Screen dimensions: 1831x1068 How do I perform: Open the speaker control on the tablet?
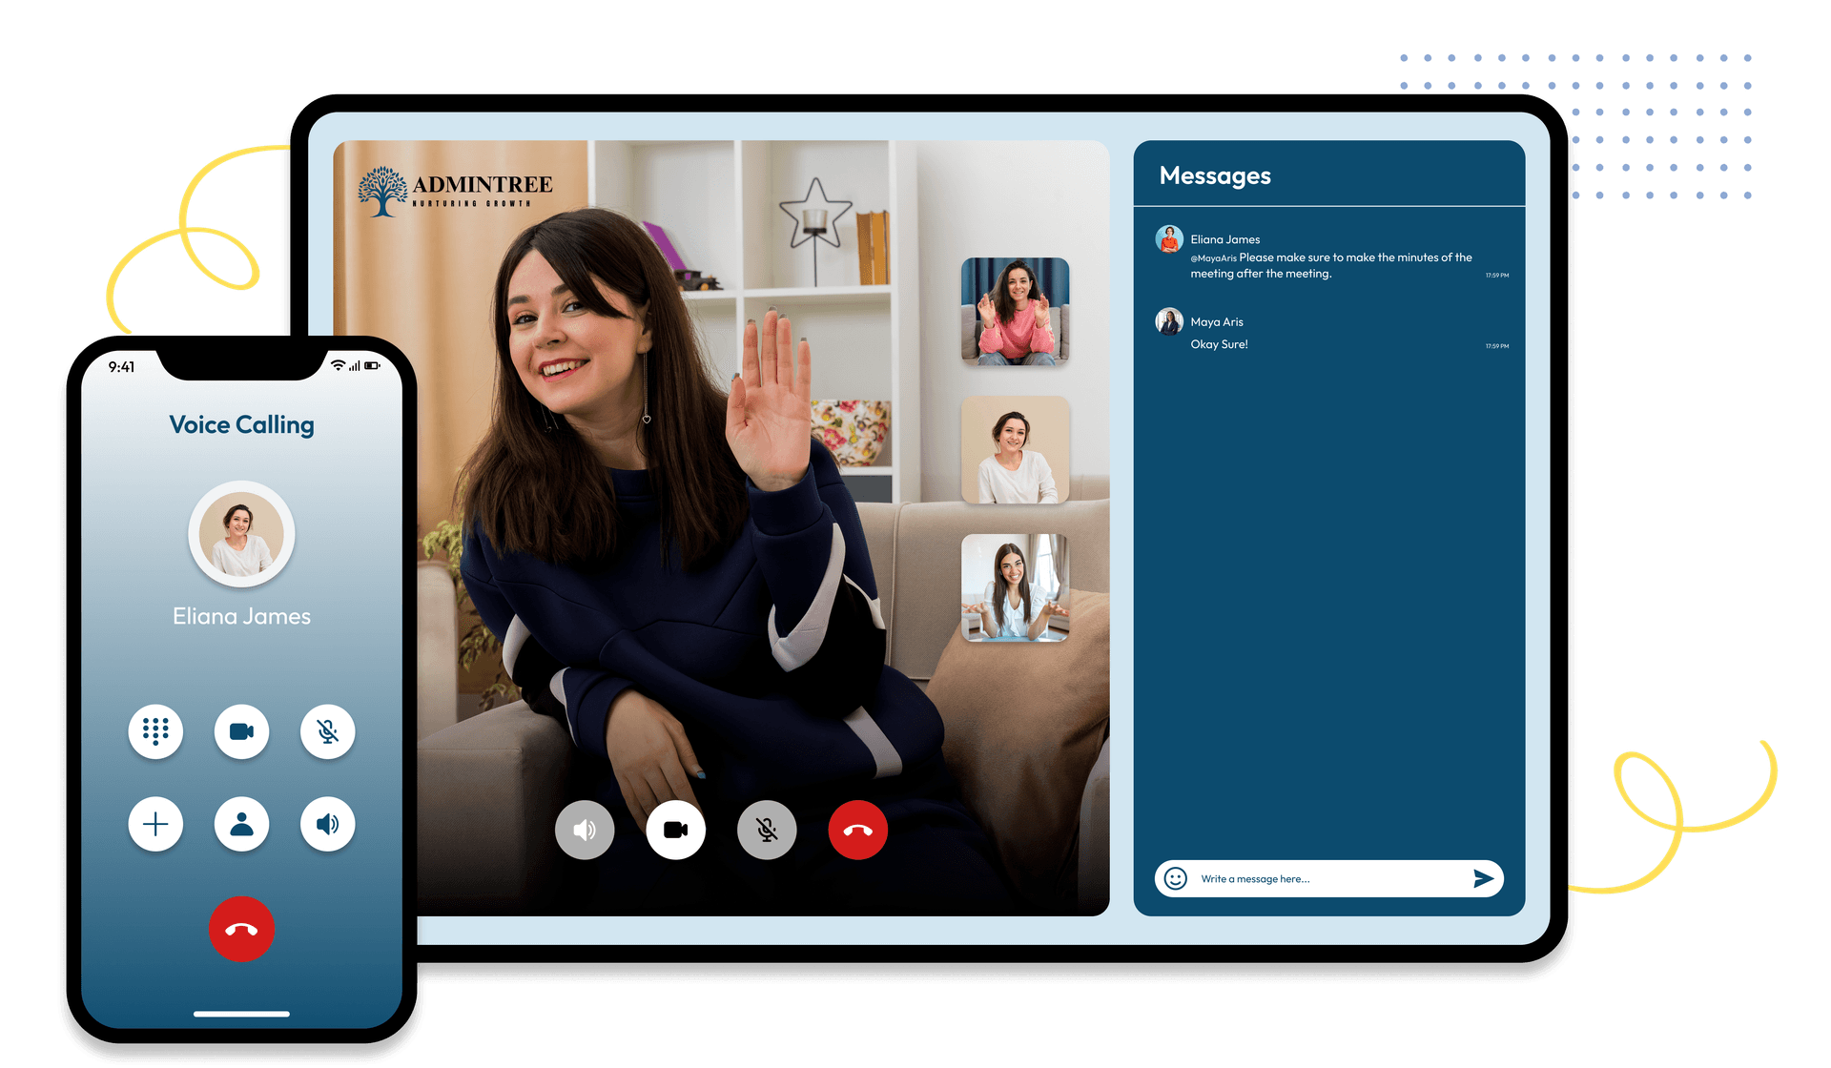coord(585,830)
